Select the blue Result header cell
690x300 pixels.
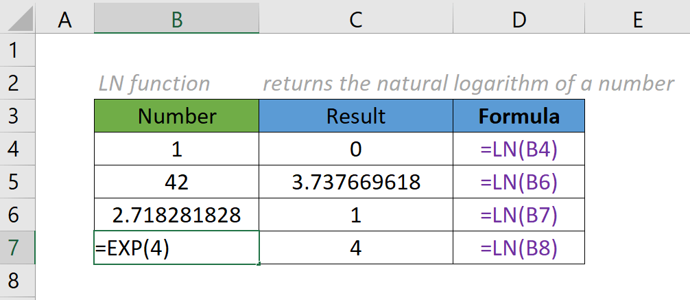click(x=355, y=115)
